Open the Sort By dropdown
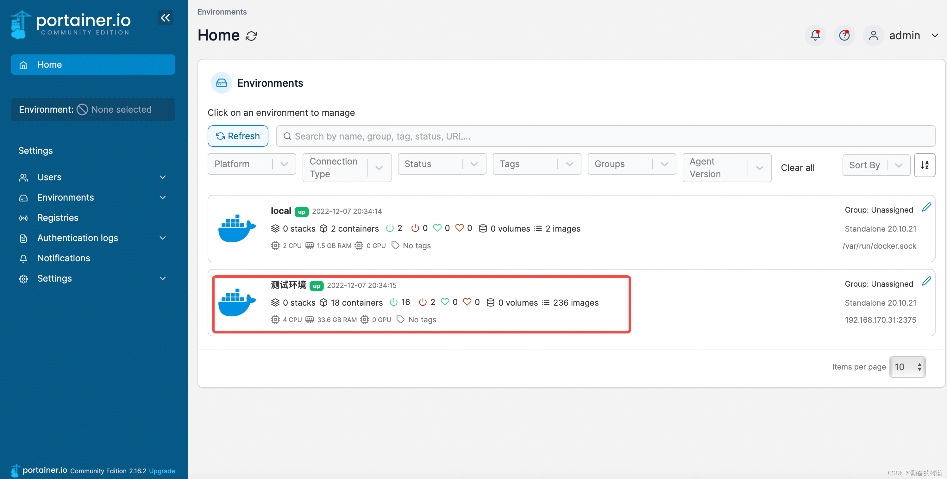947x479 pixels. click(876, 165)
